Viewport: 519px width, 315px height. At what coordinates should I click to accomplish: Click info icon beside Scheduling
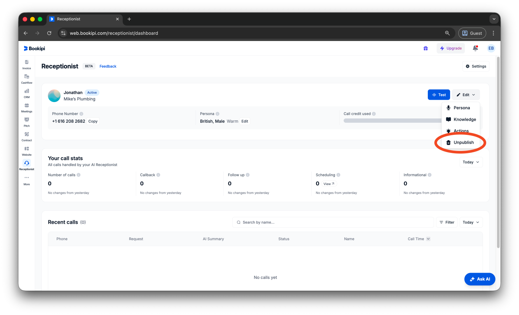(339, 175)
